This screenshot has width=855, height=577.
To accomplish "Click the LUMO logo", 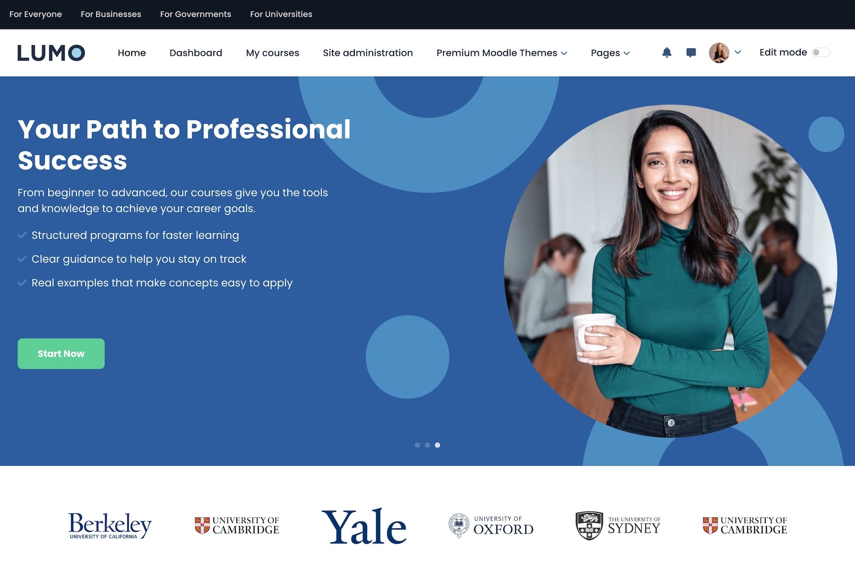I will point(51,53).
